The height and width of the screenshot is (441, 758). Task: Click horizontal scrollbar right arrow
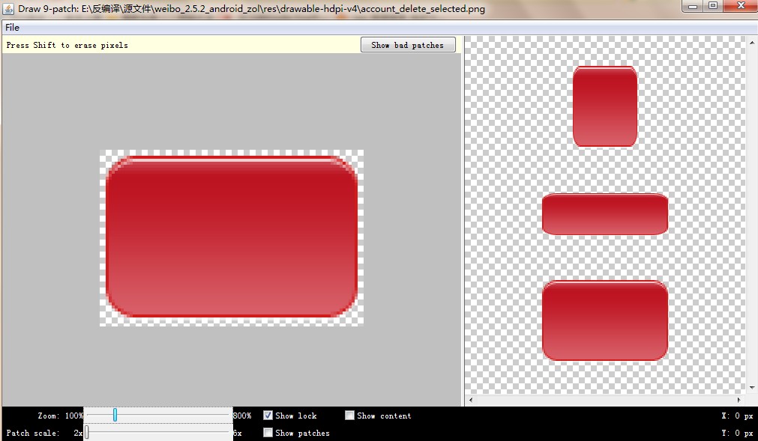tap(739, 400)
